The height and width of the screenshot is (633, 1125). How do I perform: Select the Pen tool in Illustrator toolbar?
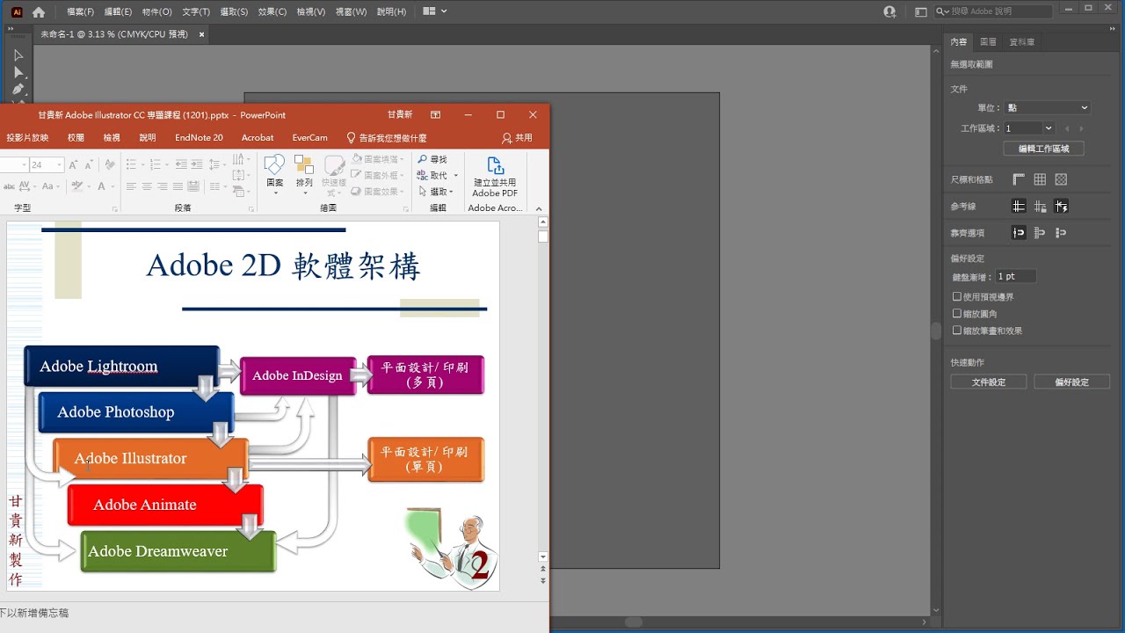[18, 89]
